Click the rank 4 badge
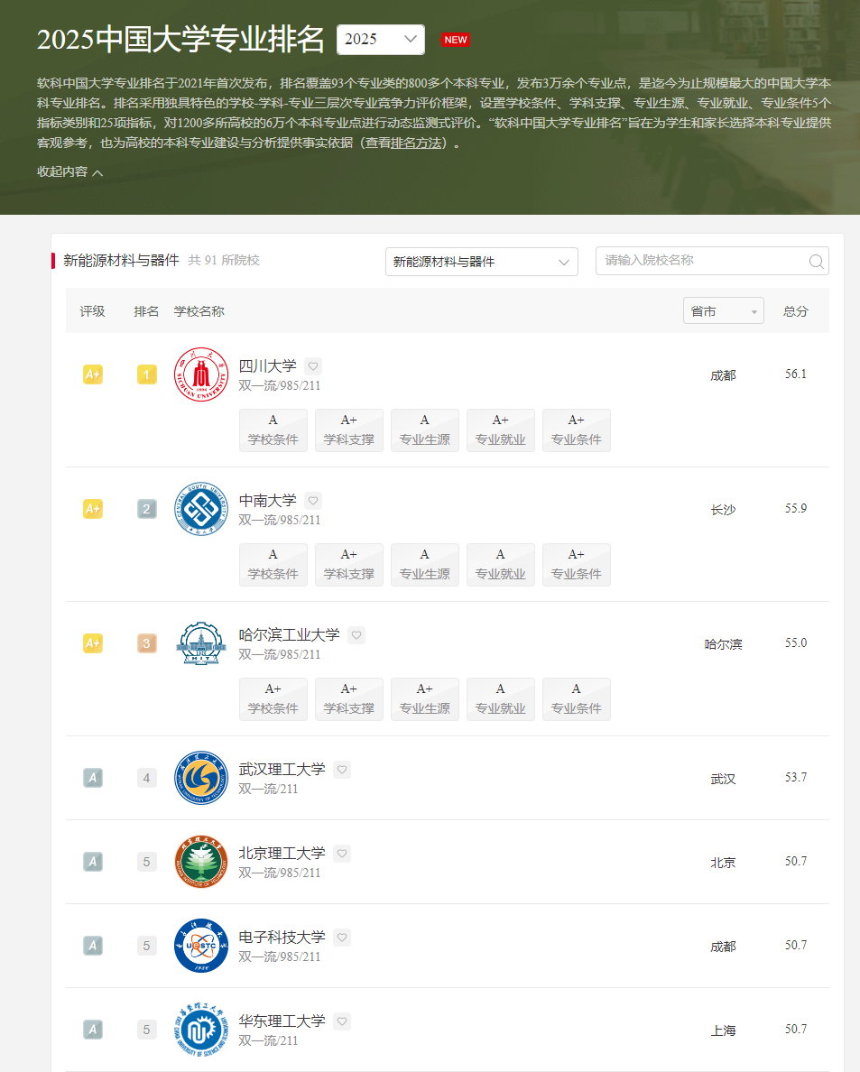 point(147,778)
